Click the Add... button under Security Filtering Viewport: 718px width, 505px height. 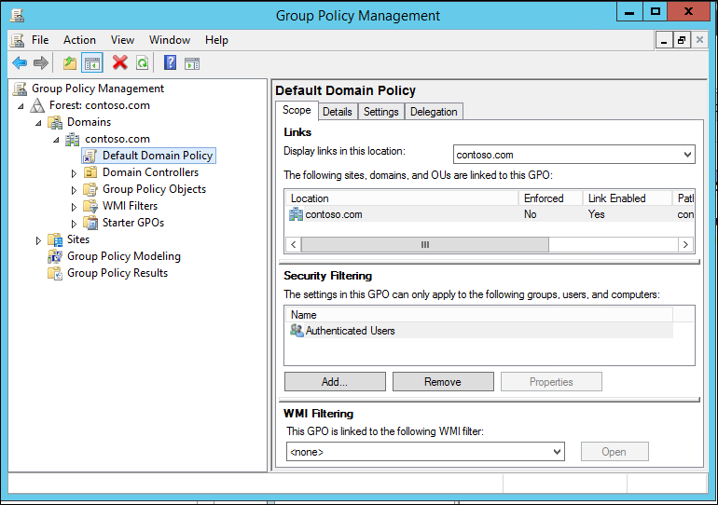(x=335, y=381)
